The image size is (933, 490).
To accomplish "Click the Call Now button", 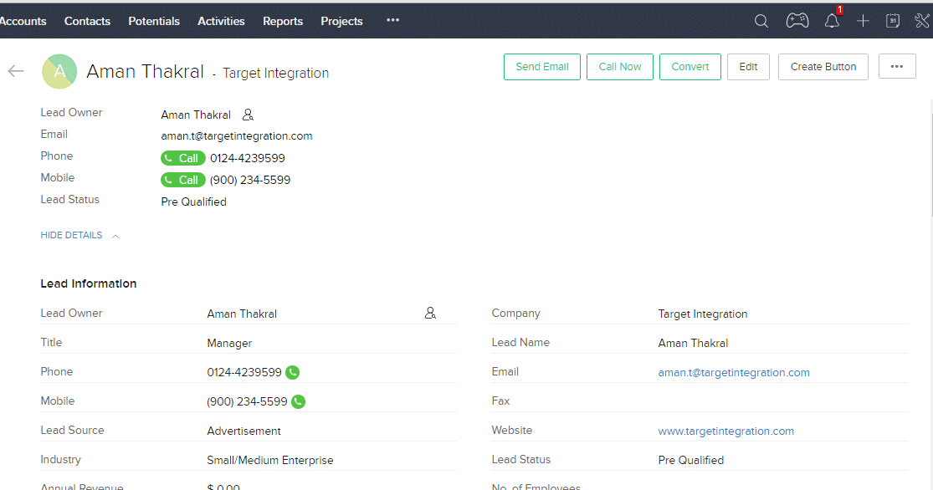I will coord(620,67).
